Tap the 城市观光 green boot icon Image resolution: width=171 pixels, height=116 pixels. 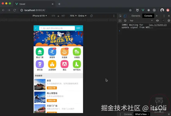click(x=77, y=64)
